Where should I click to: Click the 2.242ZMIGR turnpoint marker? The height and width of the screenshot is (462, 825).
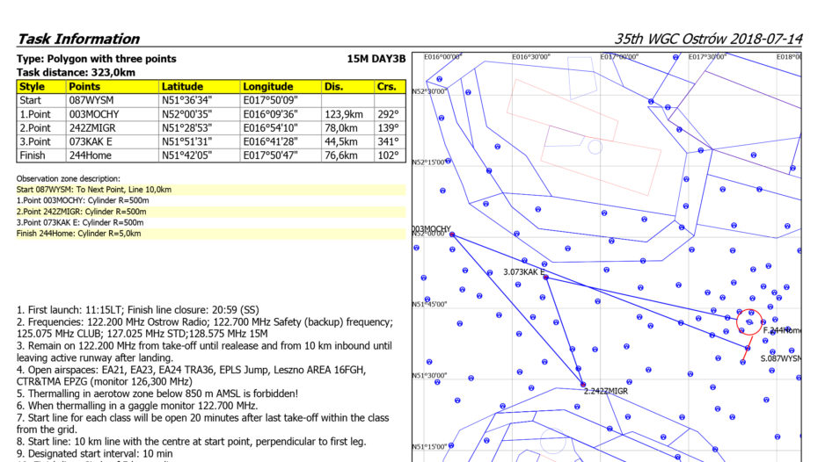[x=582, y=385]
